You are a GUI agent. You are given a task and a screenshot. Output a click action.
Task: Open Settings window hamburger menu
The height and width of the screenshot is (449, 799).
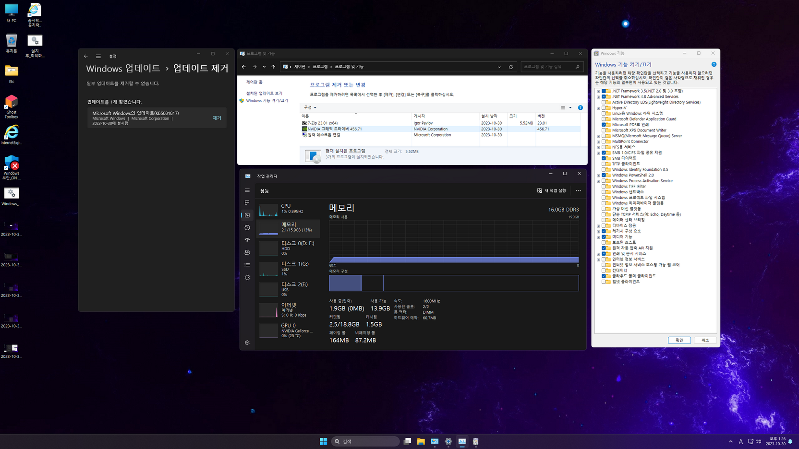pos(98,56)
